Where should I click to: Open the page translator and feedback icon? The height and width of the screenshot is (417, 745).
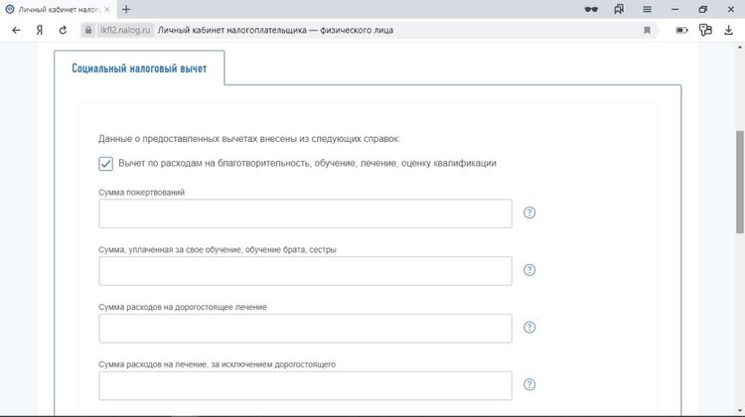[x=705, y=30]
